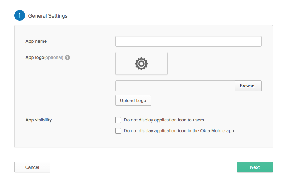Focus the App name text field
Viewport: 296px width, 189px height.
pyautogui.click(x=188, y=41)
